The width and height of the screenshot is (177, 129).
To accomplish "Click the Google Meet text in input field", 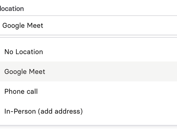I will pos(23,25).
